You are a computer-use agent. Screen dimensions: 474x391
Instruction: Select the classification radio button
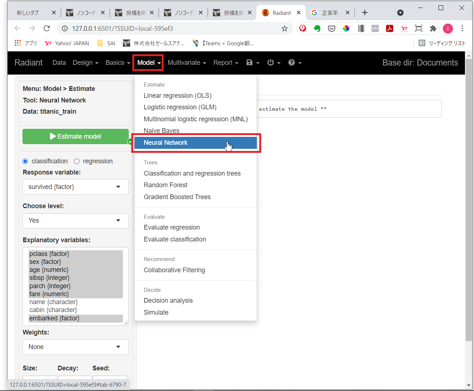(25, 161)
